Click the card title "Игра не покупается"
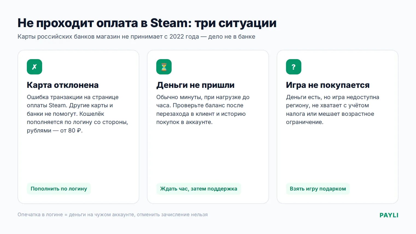416x234 pixels. pyautogui.click(x=328, y=85)
